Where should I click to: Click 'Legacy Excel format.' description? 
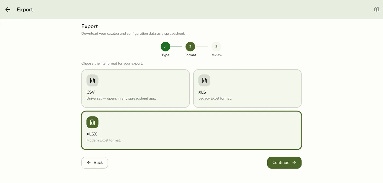215,98
